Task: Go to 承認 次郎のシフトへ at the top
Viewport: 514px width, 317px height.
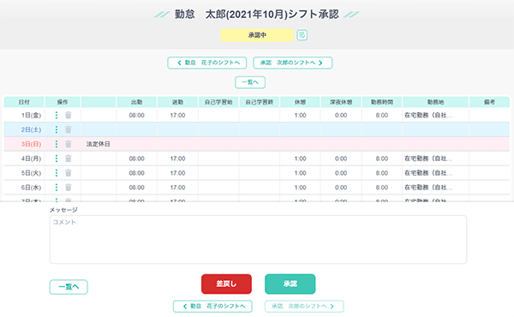Action: pos(293,63)
